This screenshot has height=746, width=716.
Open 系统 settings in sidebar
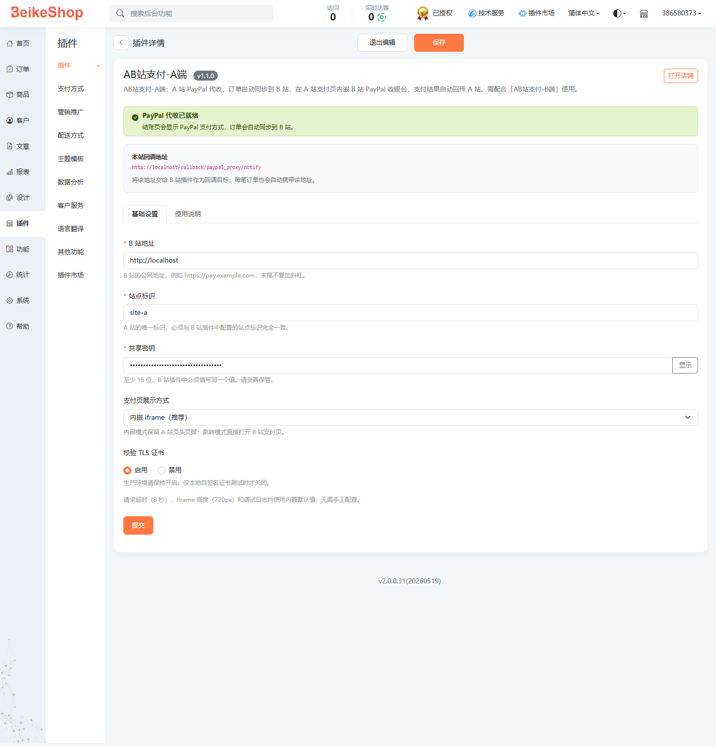(x=23, y=300)
